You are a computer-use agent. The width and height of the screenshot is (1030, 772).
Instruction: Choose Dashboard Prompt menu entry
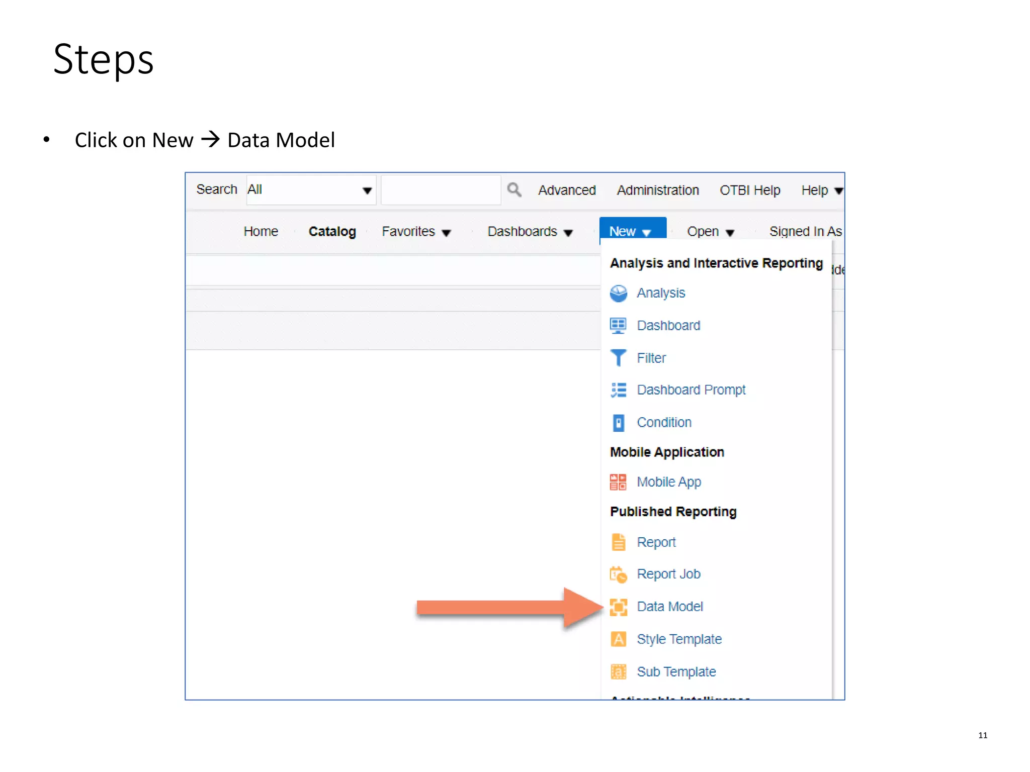pyautogui.click(x=691, y=390)
